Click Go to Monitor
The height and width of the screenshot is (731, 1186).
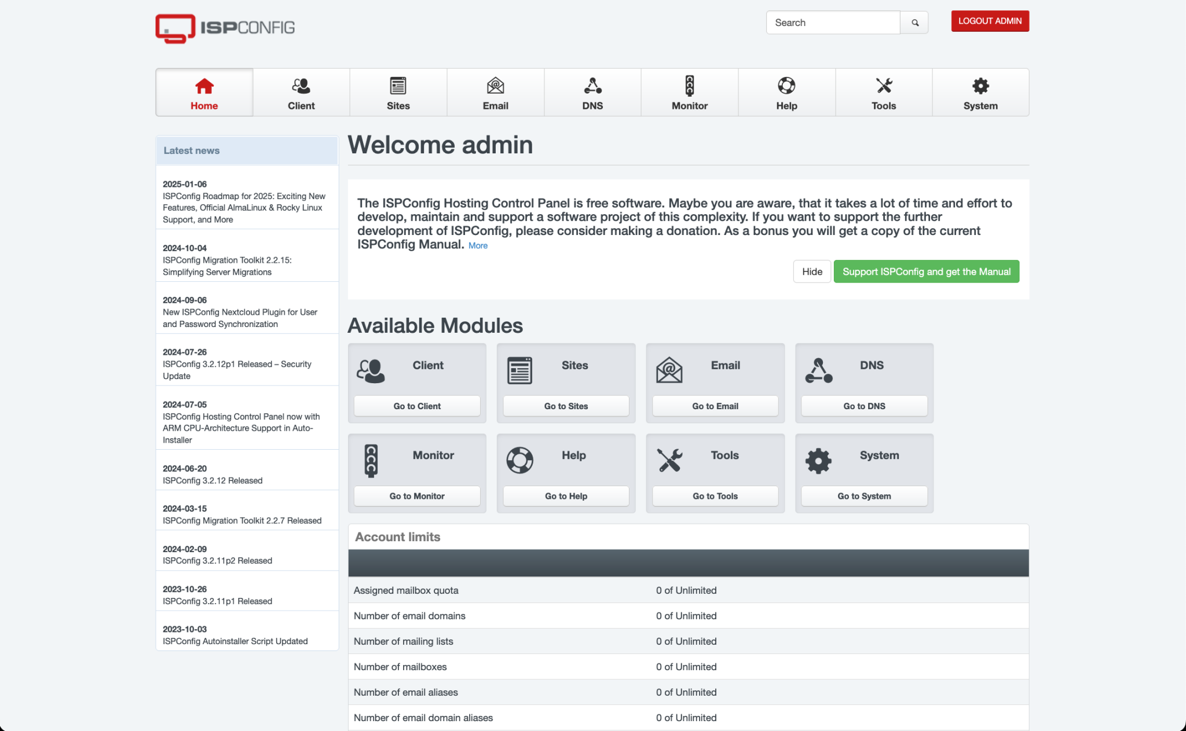(x=416, y=495)
